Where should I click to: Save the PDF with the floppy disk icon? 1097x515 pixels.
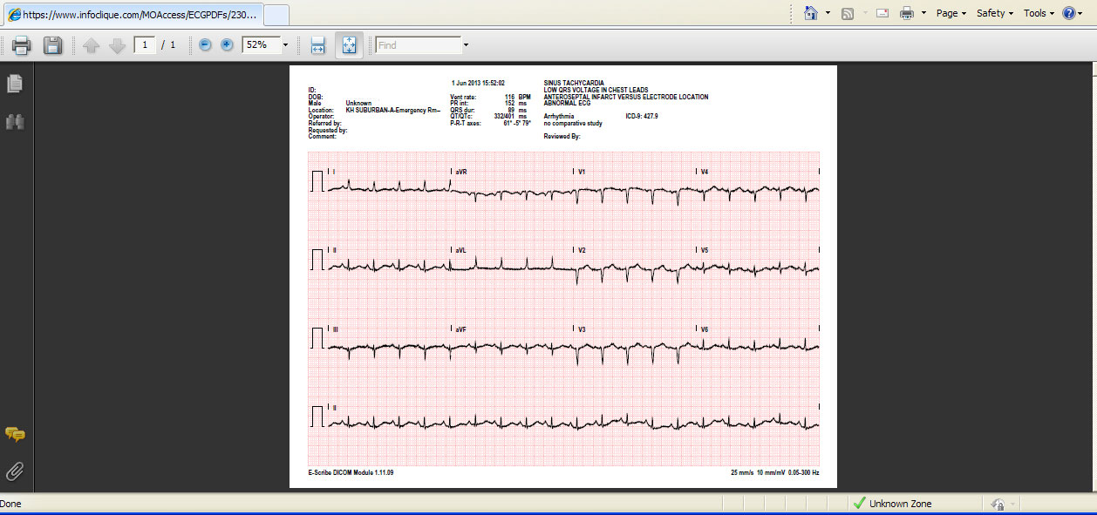(52, 45)
